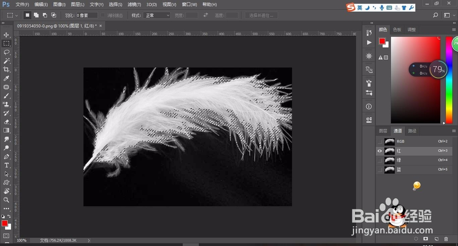Load channel as selection icon
458x246 pixels.
tap(416, 239)
